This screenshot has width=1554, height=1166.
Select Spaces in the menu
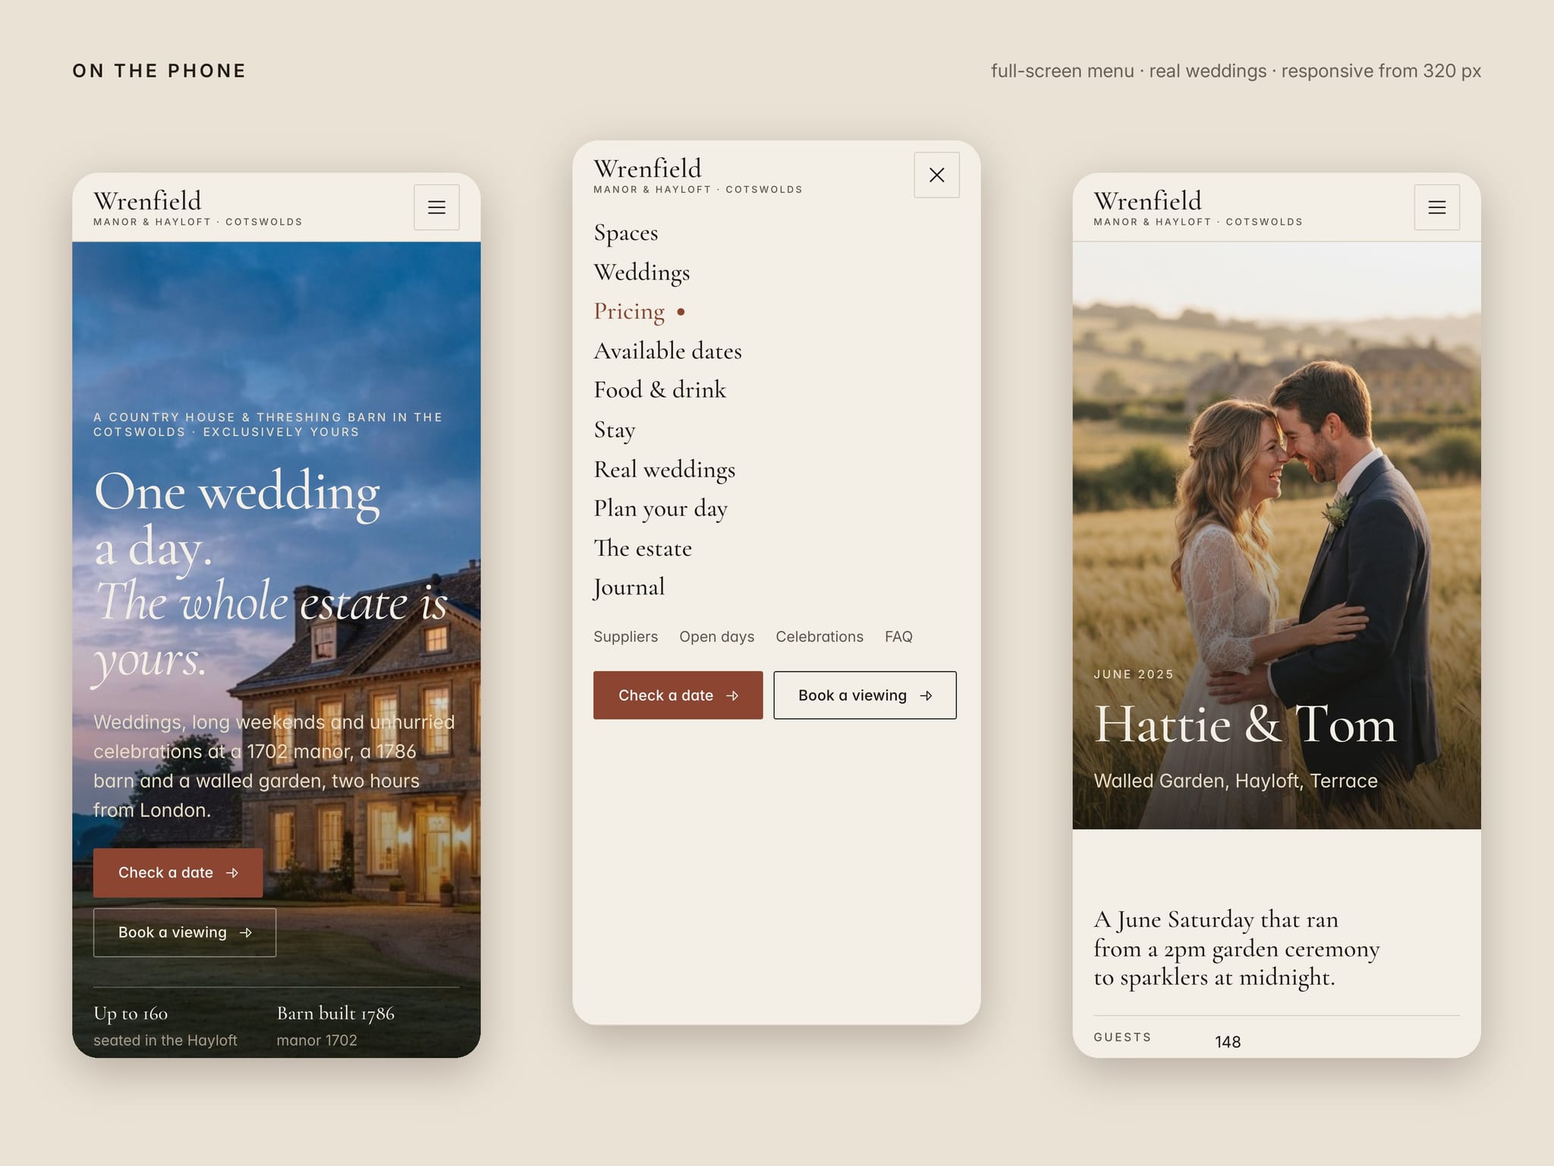click(x=626, y=233)
